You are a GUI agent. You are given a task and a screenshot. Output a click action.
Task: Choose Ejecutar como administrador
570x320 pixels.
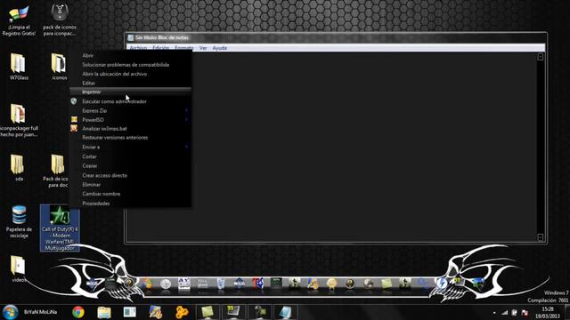pos(130,101)
